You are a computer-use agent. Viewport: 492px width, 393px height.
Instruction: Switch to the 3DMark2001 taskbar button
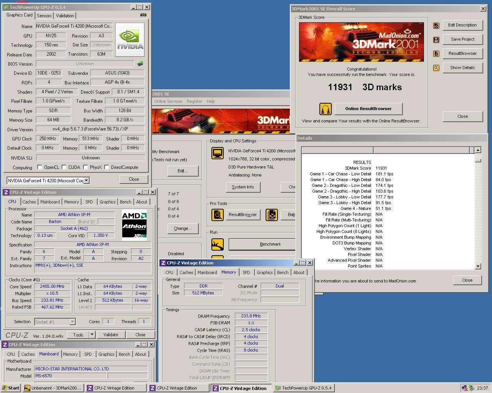(53, 388)
